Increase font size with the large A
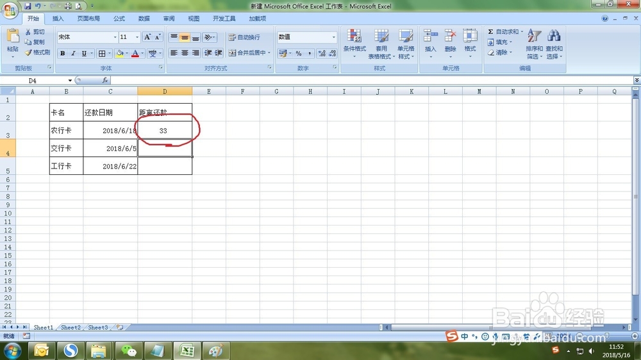 pos(147,37)
